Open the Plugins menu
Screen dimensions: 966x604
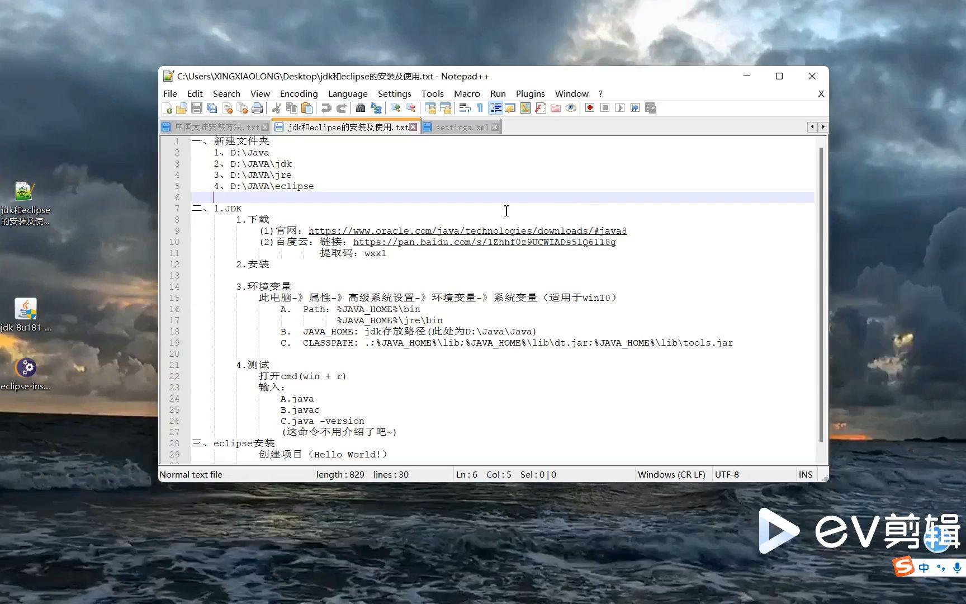pos(530,93)
